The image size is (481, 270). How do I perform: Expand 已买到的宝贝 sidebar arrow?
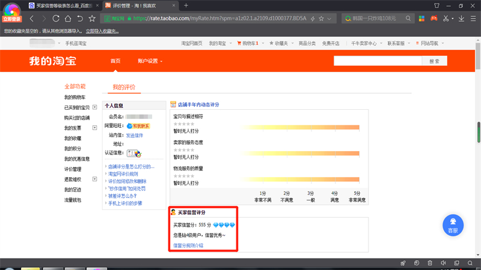[95, 107]
